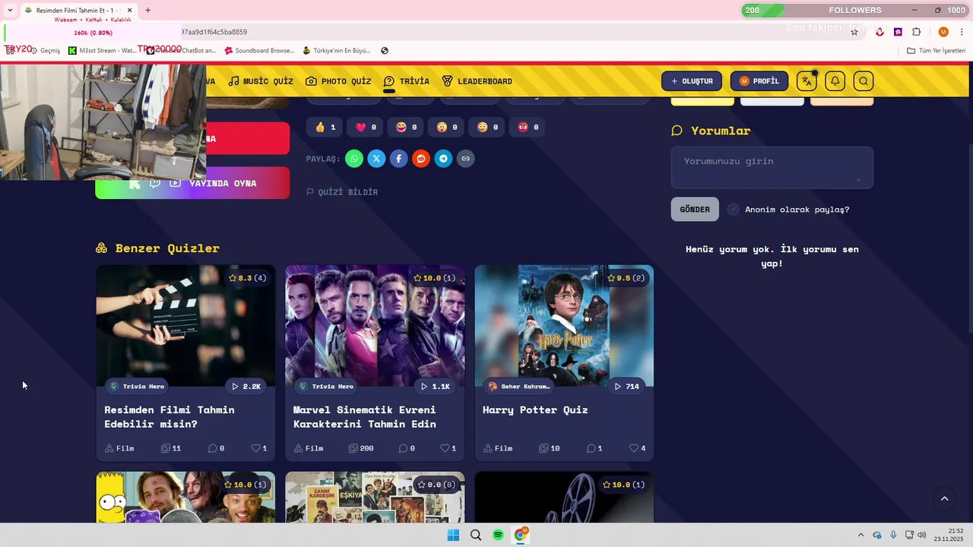Open the browser extensions puzzle icon
This screenshot has height=547, width=973.
coord(916,32)
